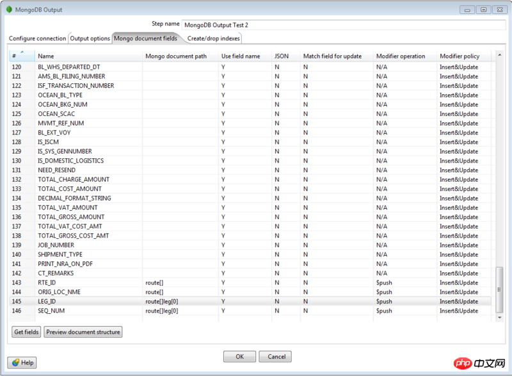Select the LEG_ID field name

point(47,302)
